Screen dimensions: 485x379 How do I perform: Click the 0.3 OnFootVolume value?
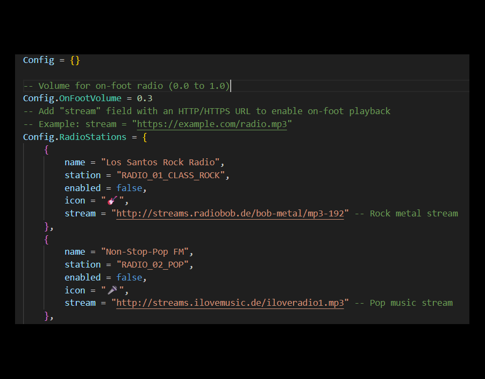click(x=145, y=99)
